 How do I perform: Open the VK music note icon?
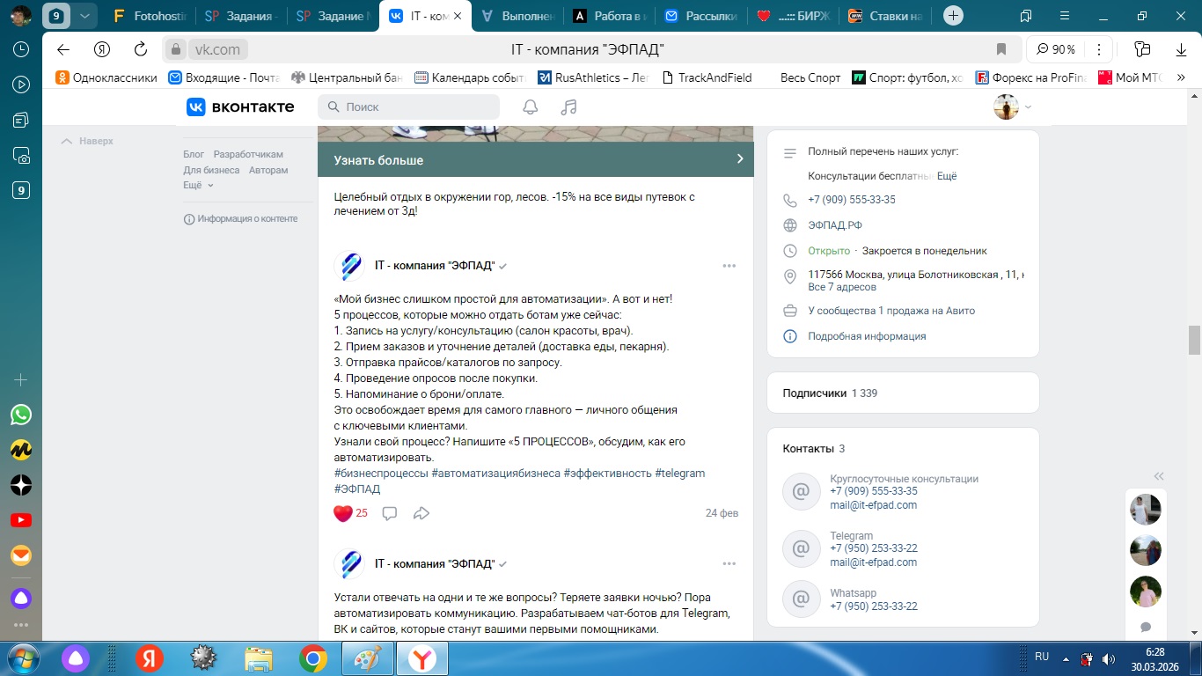tap(568, 107)
